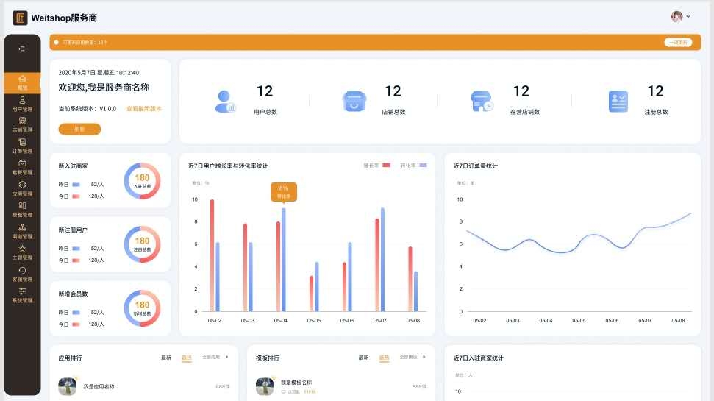Open 用户管理 in the sidebar
This screenshot has height=401, width=714.
coord(22,103)
